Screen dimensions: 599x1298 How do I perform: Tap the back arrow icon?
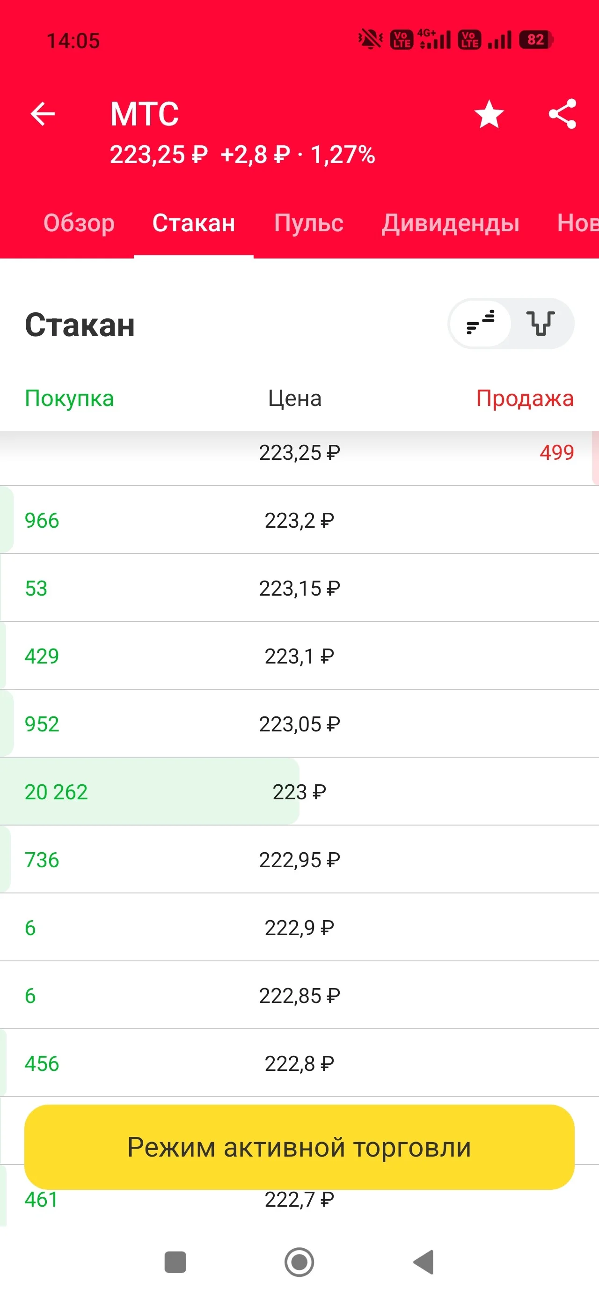(43, 113)
